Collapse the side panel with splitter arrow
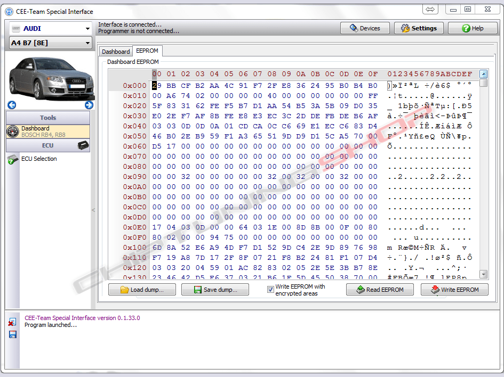The height and width of the screenshot is (377, 504). coord(93,210)
